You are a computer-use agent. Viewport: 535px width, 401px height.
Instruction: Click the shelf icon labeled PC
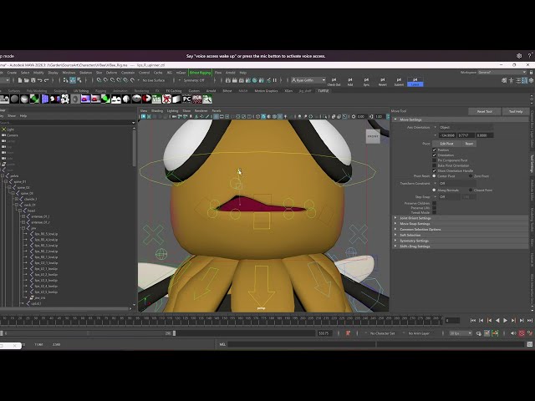[x=186, y=99]
